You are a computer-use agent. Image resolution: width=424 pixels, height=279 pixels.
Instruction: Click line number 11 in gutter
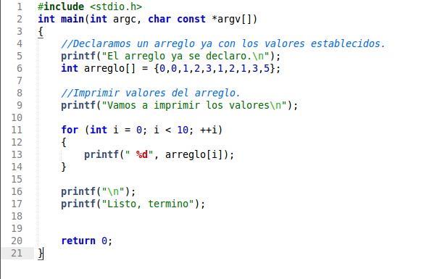(17, 130)
